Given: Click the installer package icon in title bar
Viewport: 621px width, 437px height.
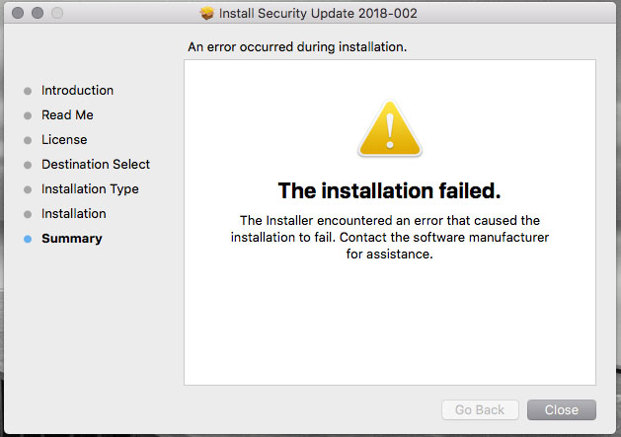Looking at the screenshot, I should [206, 14].
